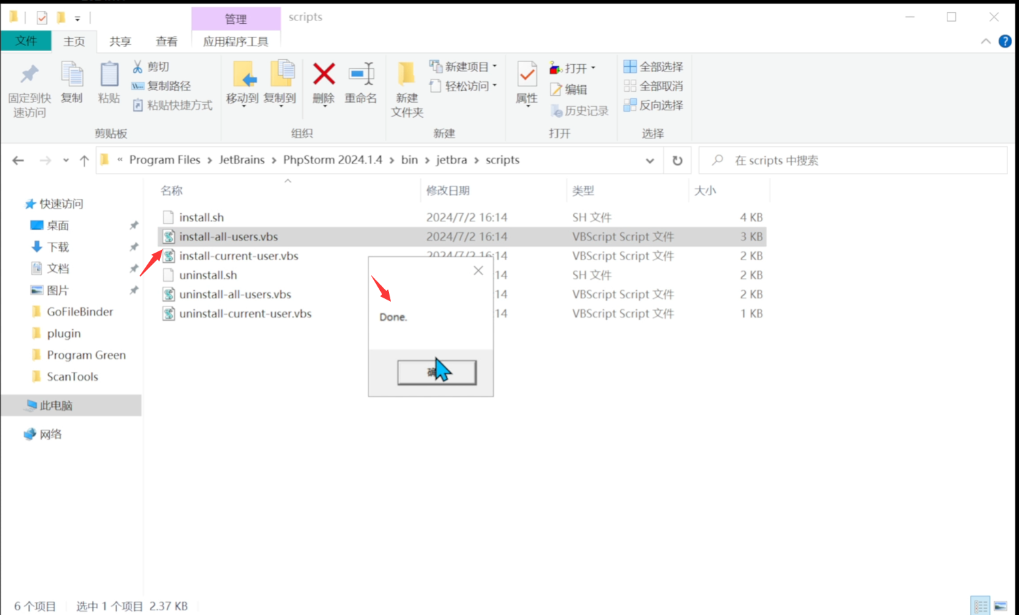Click PhpStorm 2024.1.4 in the breadcrumb

[x=332, y=160]
